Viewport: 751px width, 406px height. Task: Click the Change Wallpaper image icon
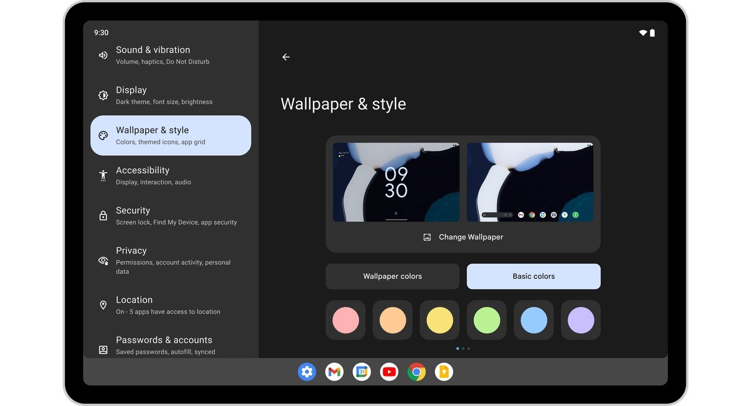pyautogui.click(x=427, y=237)
